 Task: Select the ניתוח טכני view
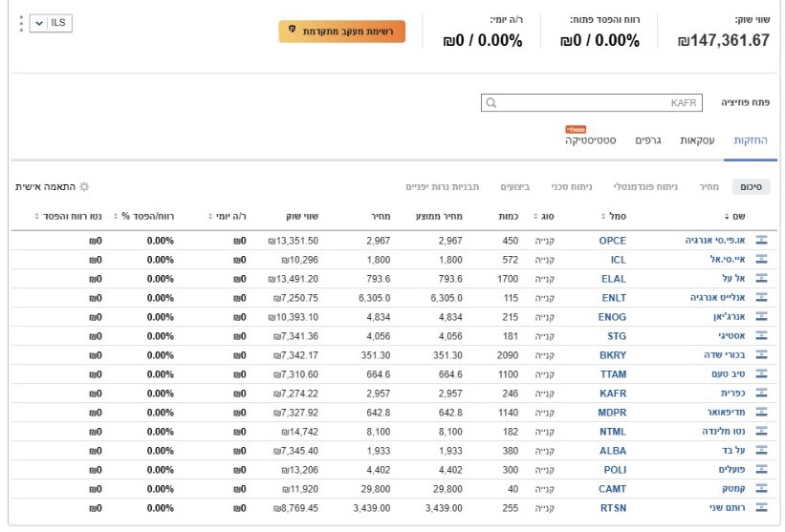click(571, 187)
